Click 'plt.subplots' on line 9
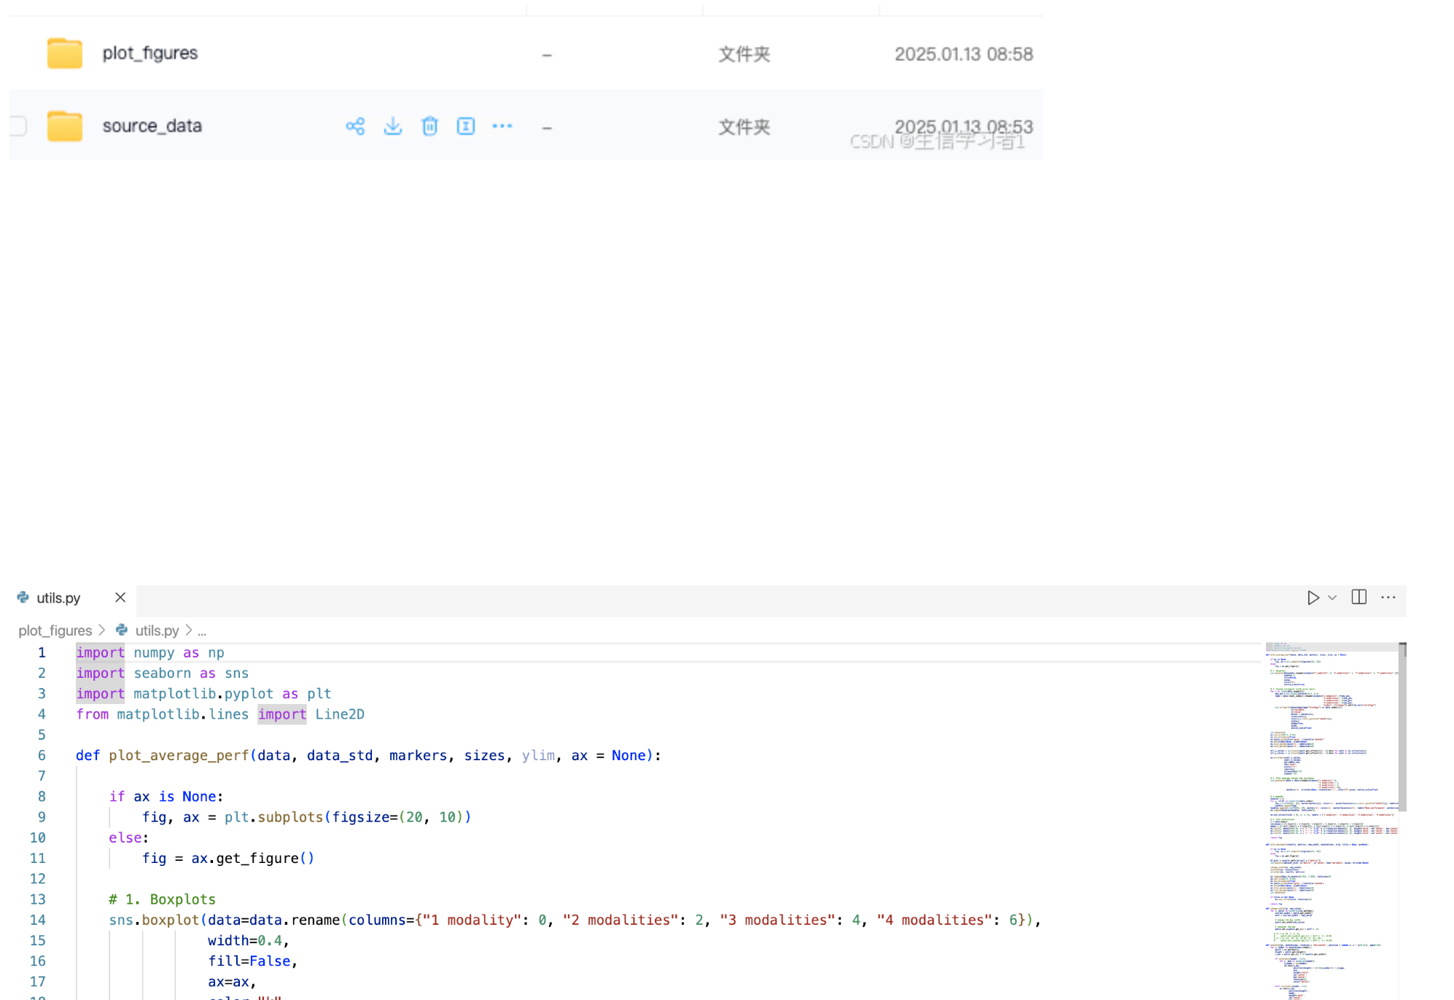Viewport: 1454px width, 1000px height. 273,818
